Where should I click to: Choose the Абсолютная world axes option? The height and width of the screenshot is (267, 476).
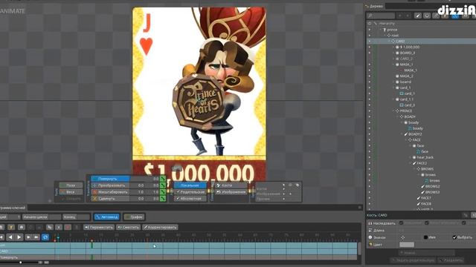[x=190, y=199]
